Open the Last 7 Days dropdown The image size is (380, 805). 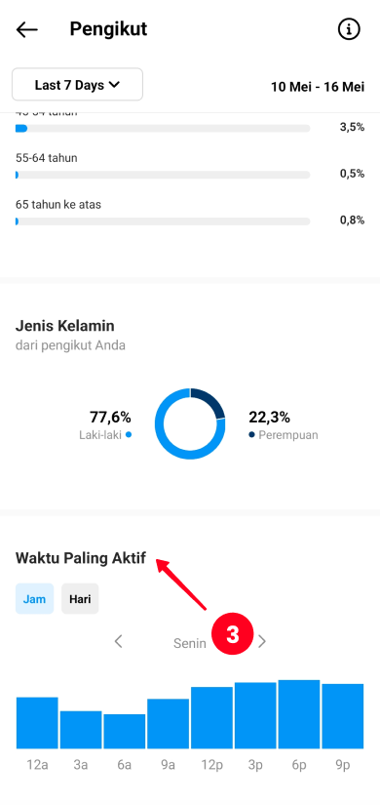coord(77,85)
